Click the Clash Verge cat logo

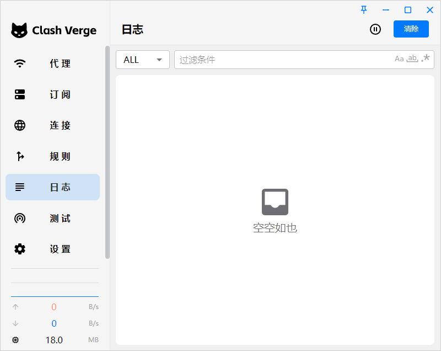pos(19,30)
